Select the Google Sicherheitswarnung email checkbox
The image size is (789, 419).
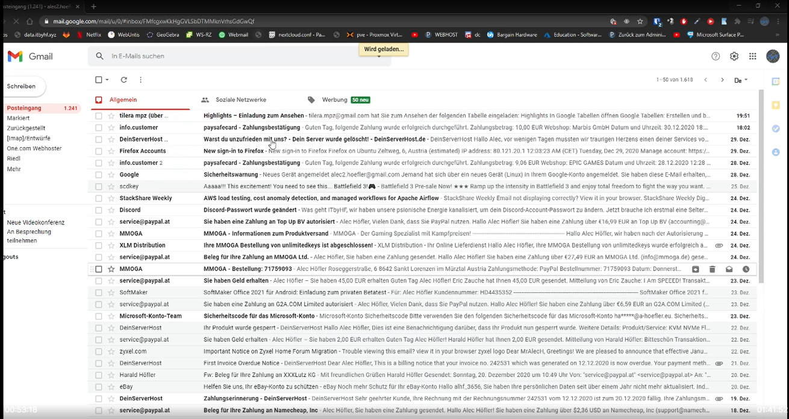(x=99, y=174)
